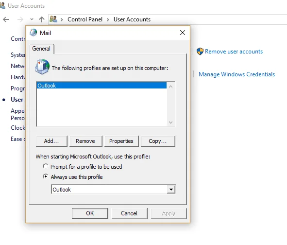
Task: Confirm with the OK button
Action: [x=90, y=213]
